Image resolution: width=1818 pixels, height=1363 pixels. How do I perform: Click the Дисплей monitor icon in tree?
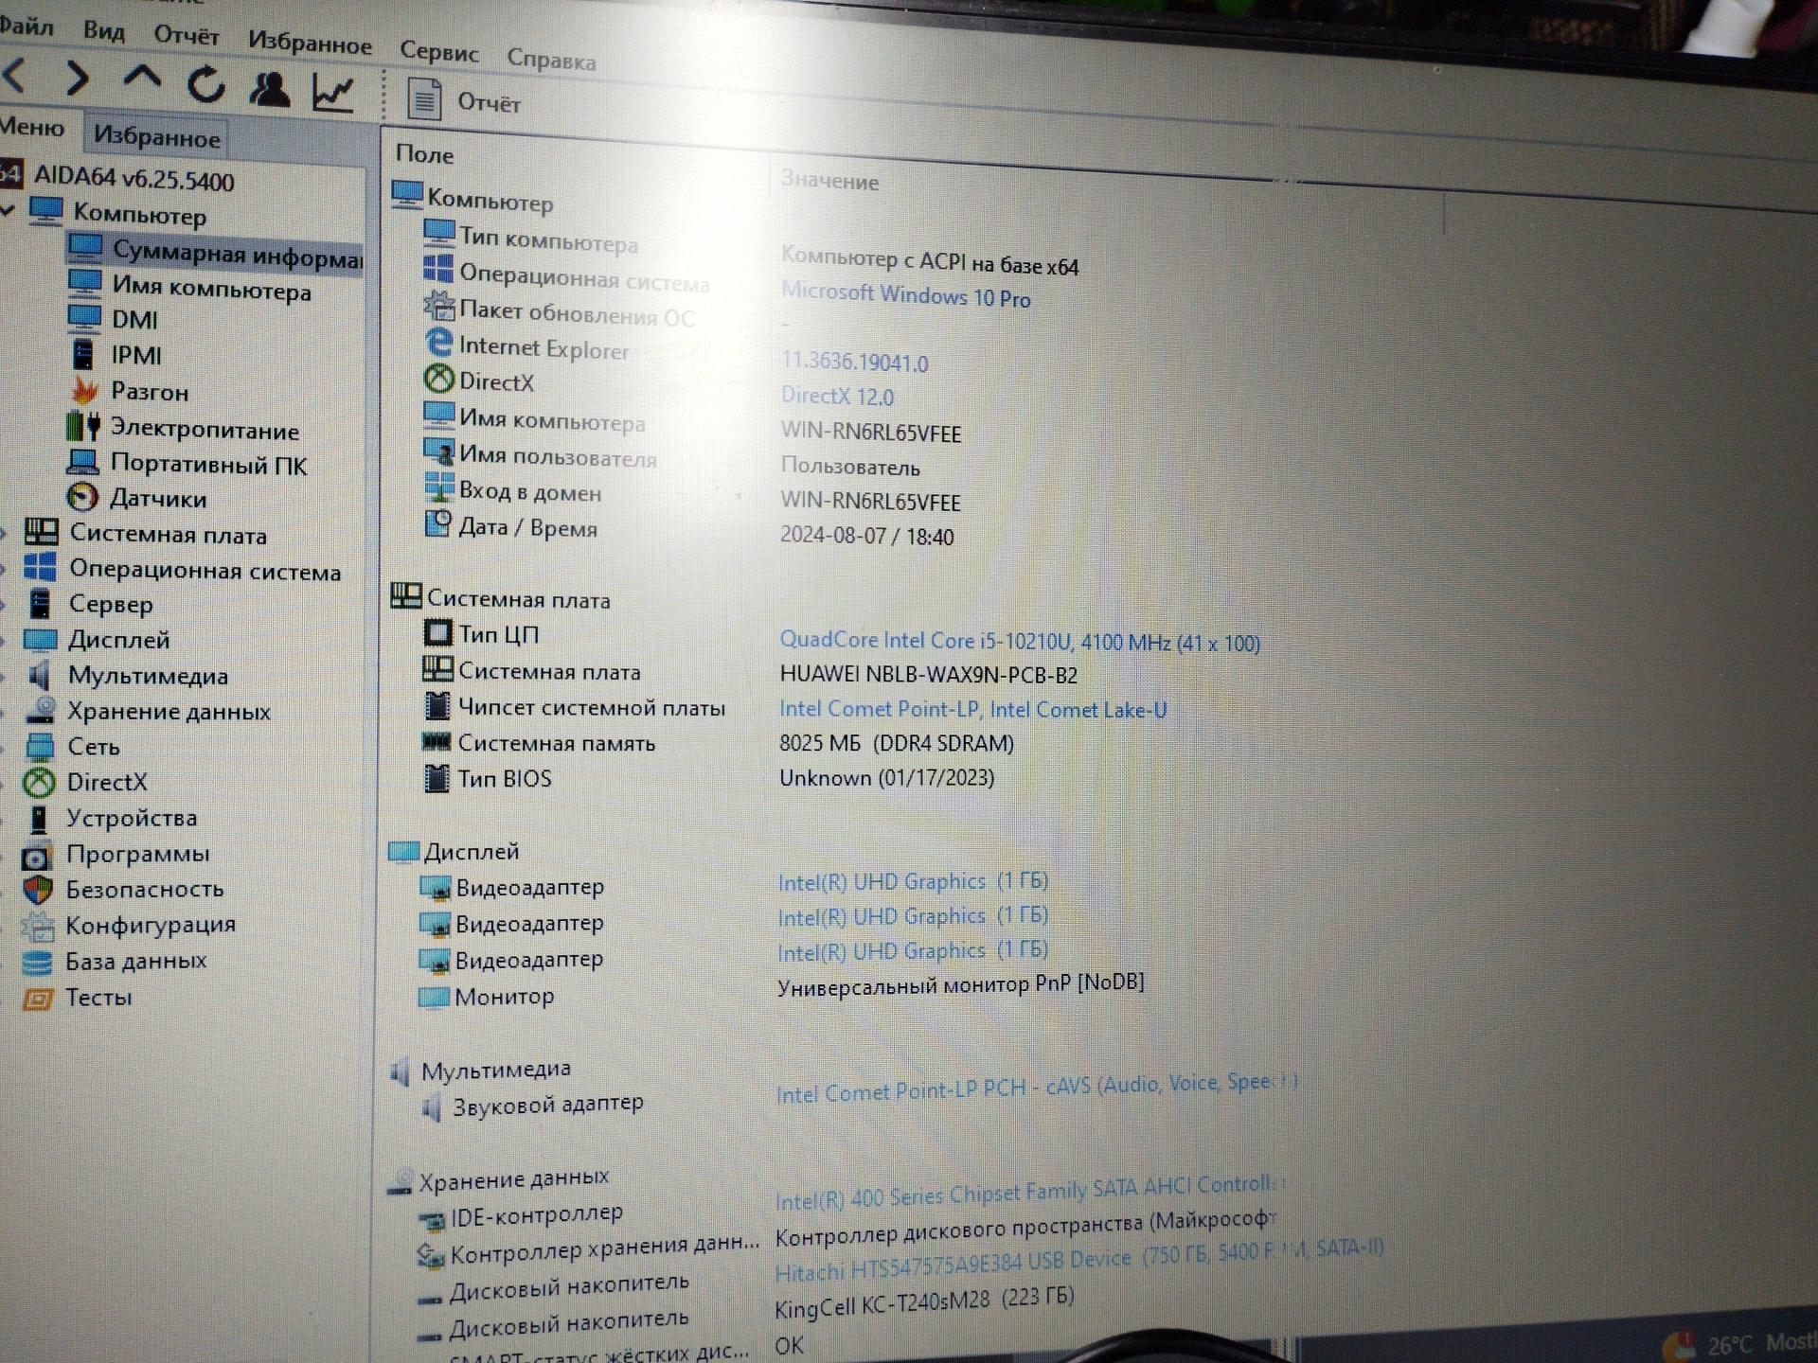pos(40,639)
